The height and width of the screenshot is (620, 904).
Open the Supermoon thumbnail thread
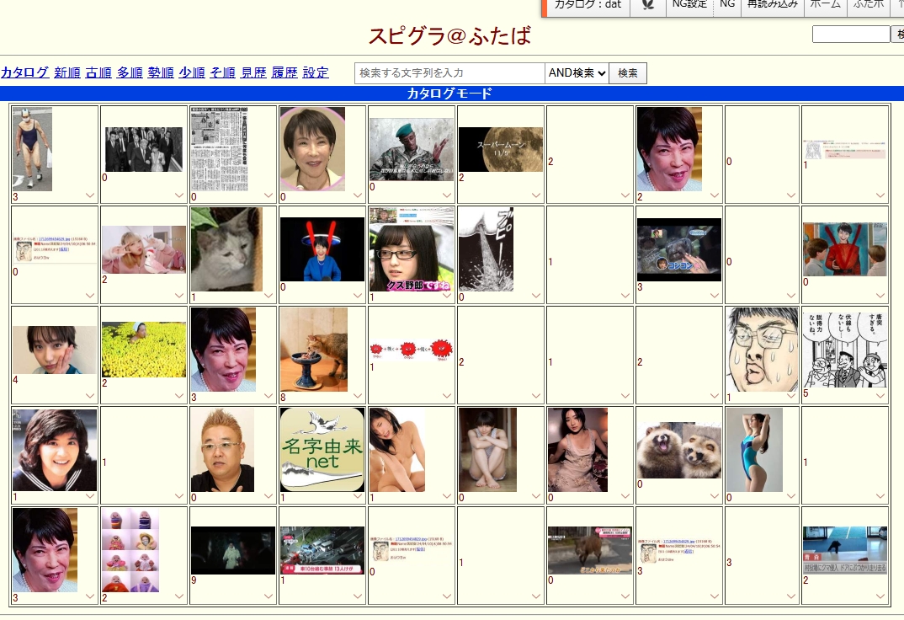(500, 149)
